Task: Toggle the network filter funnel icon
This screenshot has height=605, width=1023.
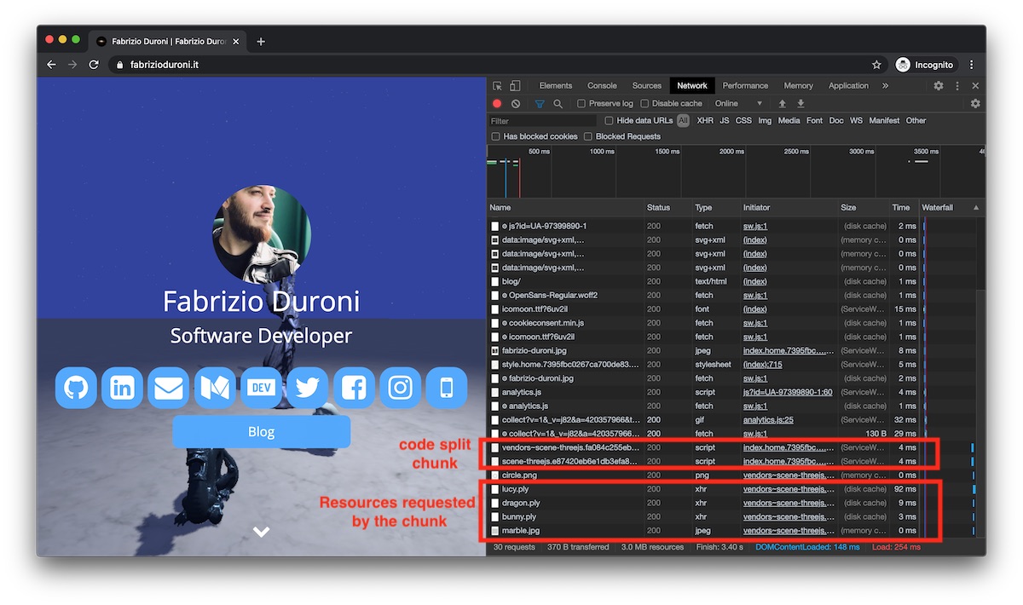Action: pyautogui.click(x=540, y=103)
